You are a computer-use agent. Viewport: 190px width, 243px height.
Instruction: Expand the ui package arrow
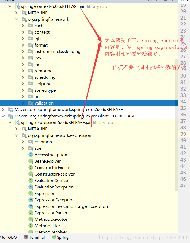tap(23, 97)
